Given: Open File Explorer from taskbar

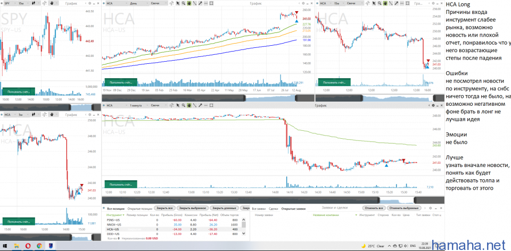Looking at the screenshot, I should (x=17, y=246).
